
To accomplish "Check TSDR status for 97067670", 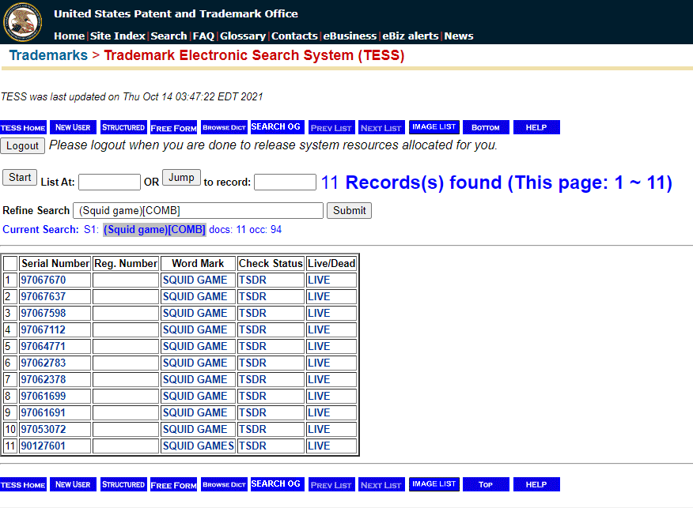I will pyautogui.click(x=253, y=280).
